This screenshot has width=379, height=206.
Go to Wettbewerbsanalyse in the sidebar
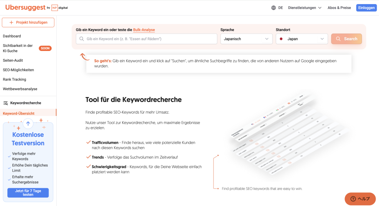pyautogui.click(x=20, y=89)
